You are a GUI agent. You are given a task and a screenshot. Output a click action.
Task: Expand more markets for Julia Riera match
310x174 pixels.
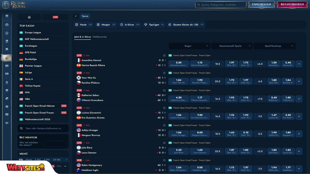(299, 151)
